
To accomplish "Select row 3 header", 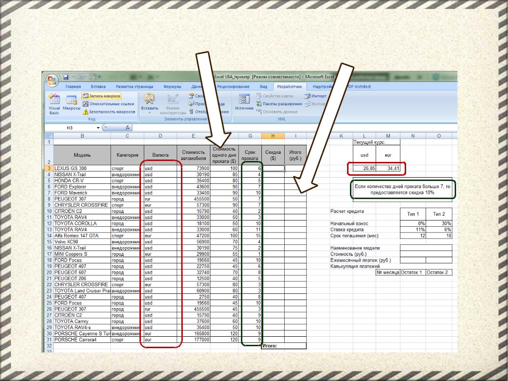I will point(49,168).
